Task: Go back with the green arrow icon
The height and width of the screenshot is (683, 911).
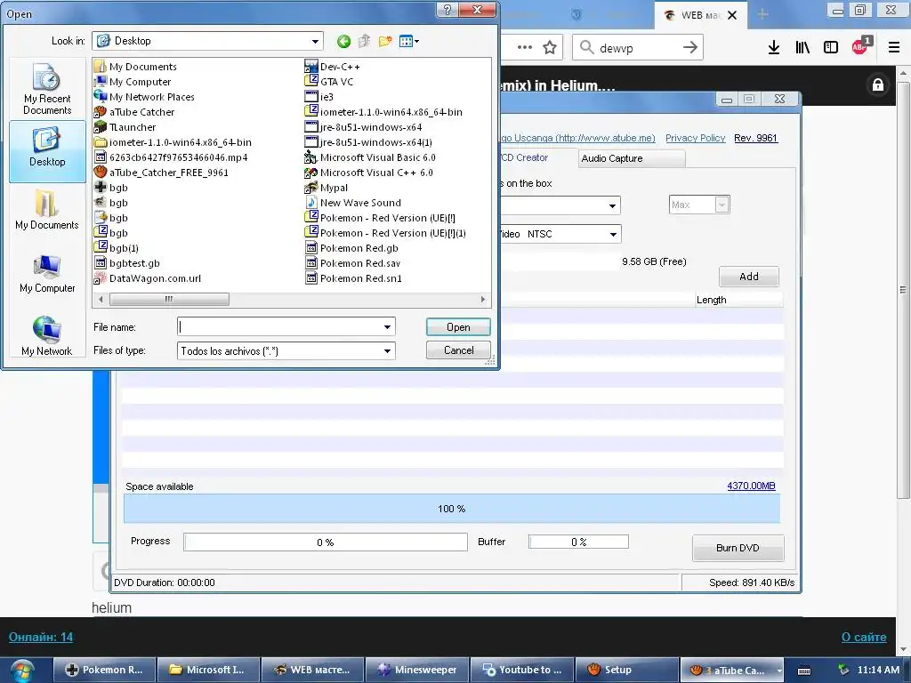Action: [343, 41]
